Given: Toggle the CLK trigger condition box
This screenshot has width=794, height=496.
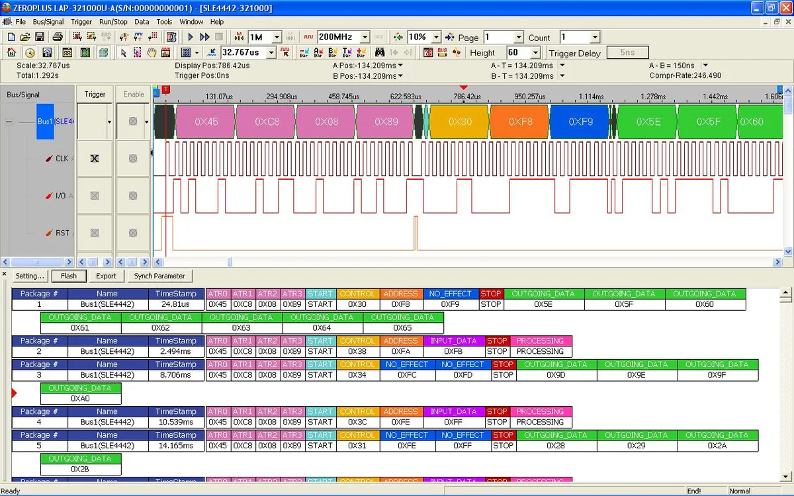Looking at the screenshot, I should (x=95, y=159).
